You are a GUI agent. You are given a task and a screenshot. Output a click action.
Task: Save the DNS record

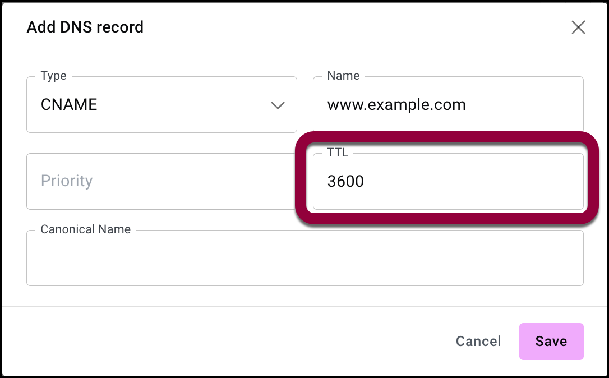pyautogui.click(x=551, y=342)
